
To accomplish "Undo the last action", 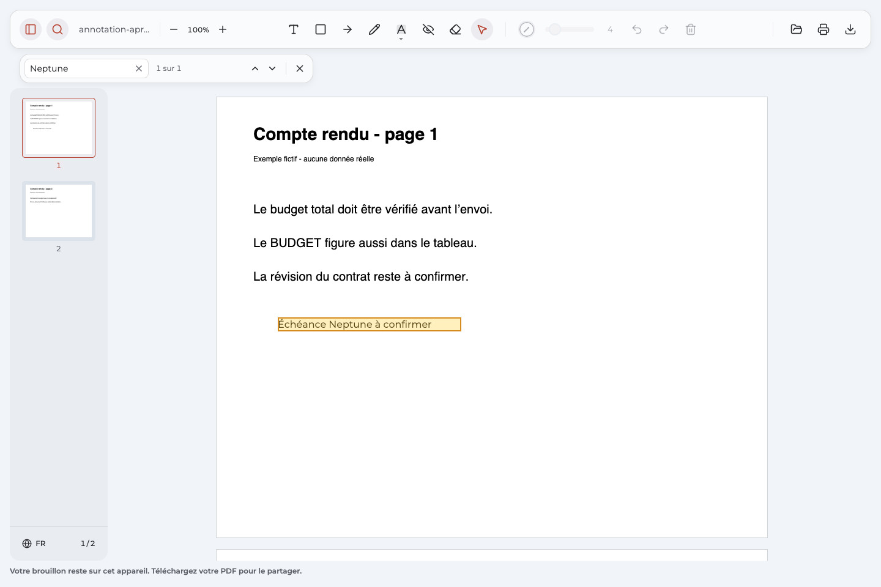I will (x=637, y=29).
